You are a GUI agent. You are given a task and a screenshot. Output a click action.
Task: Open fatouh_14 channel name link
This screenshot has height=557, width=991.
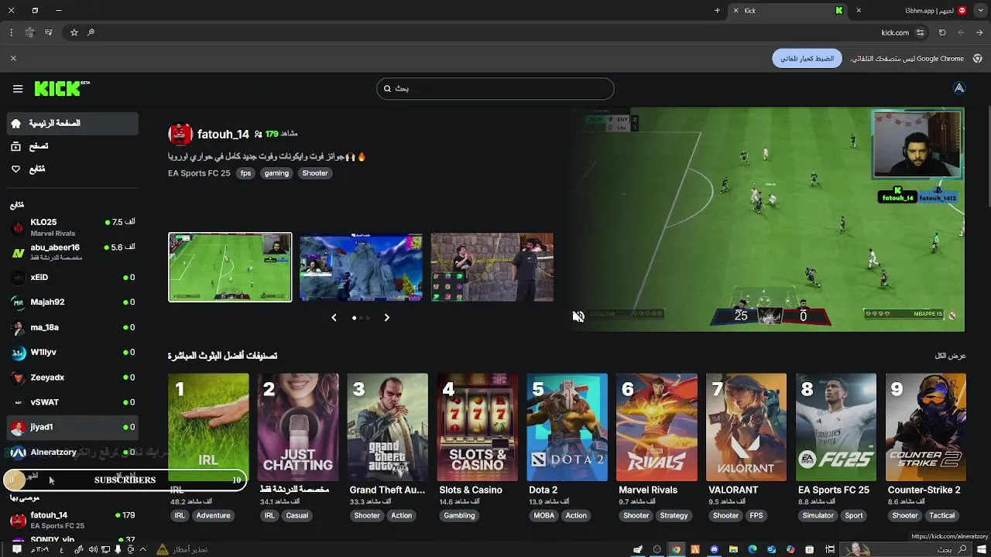pos(223,134)
